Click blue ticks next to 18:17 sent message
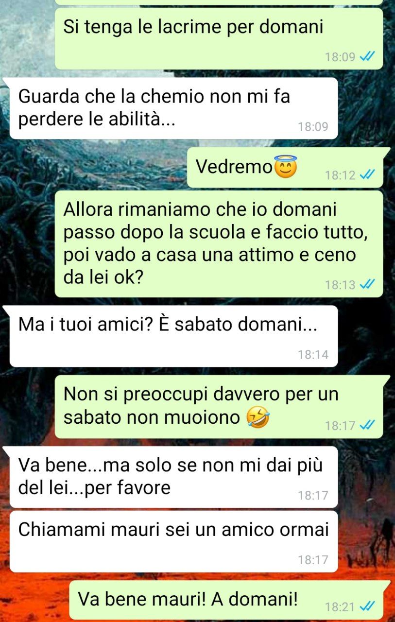 (x=367, y=426)
